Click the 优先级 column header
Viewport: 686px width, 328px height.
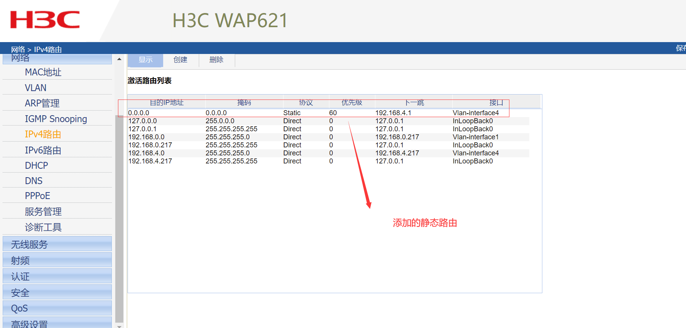click(x=352, y=103)
